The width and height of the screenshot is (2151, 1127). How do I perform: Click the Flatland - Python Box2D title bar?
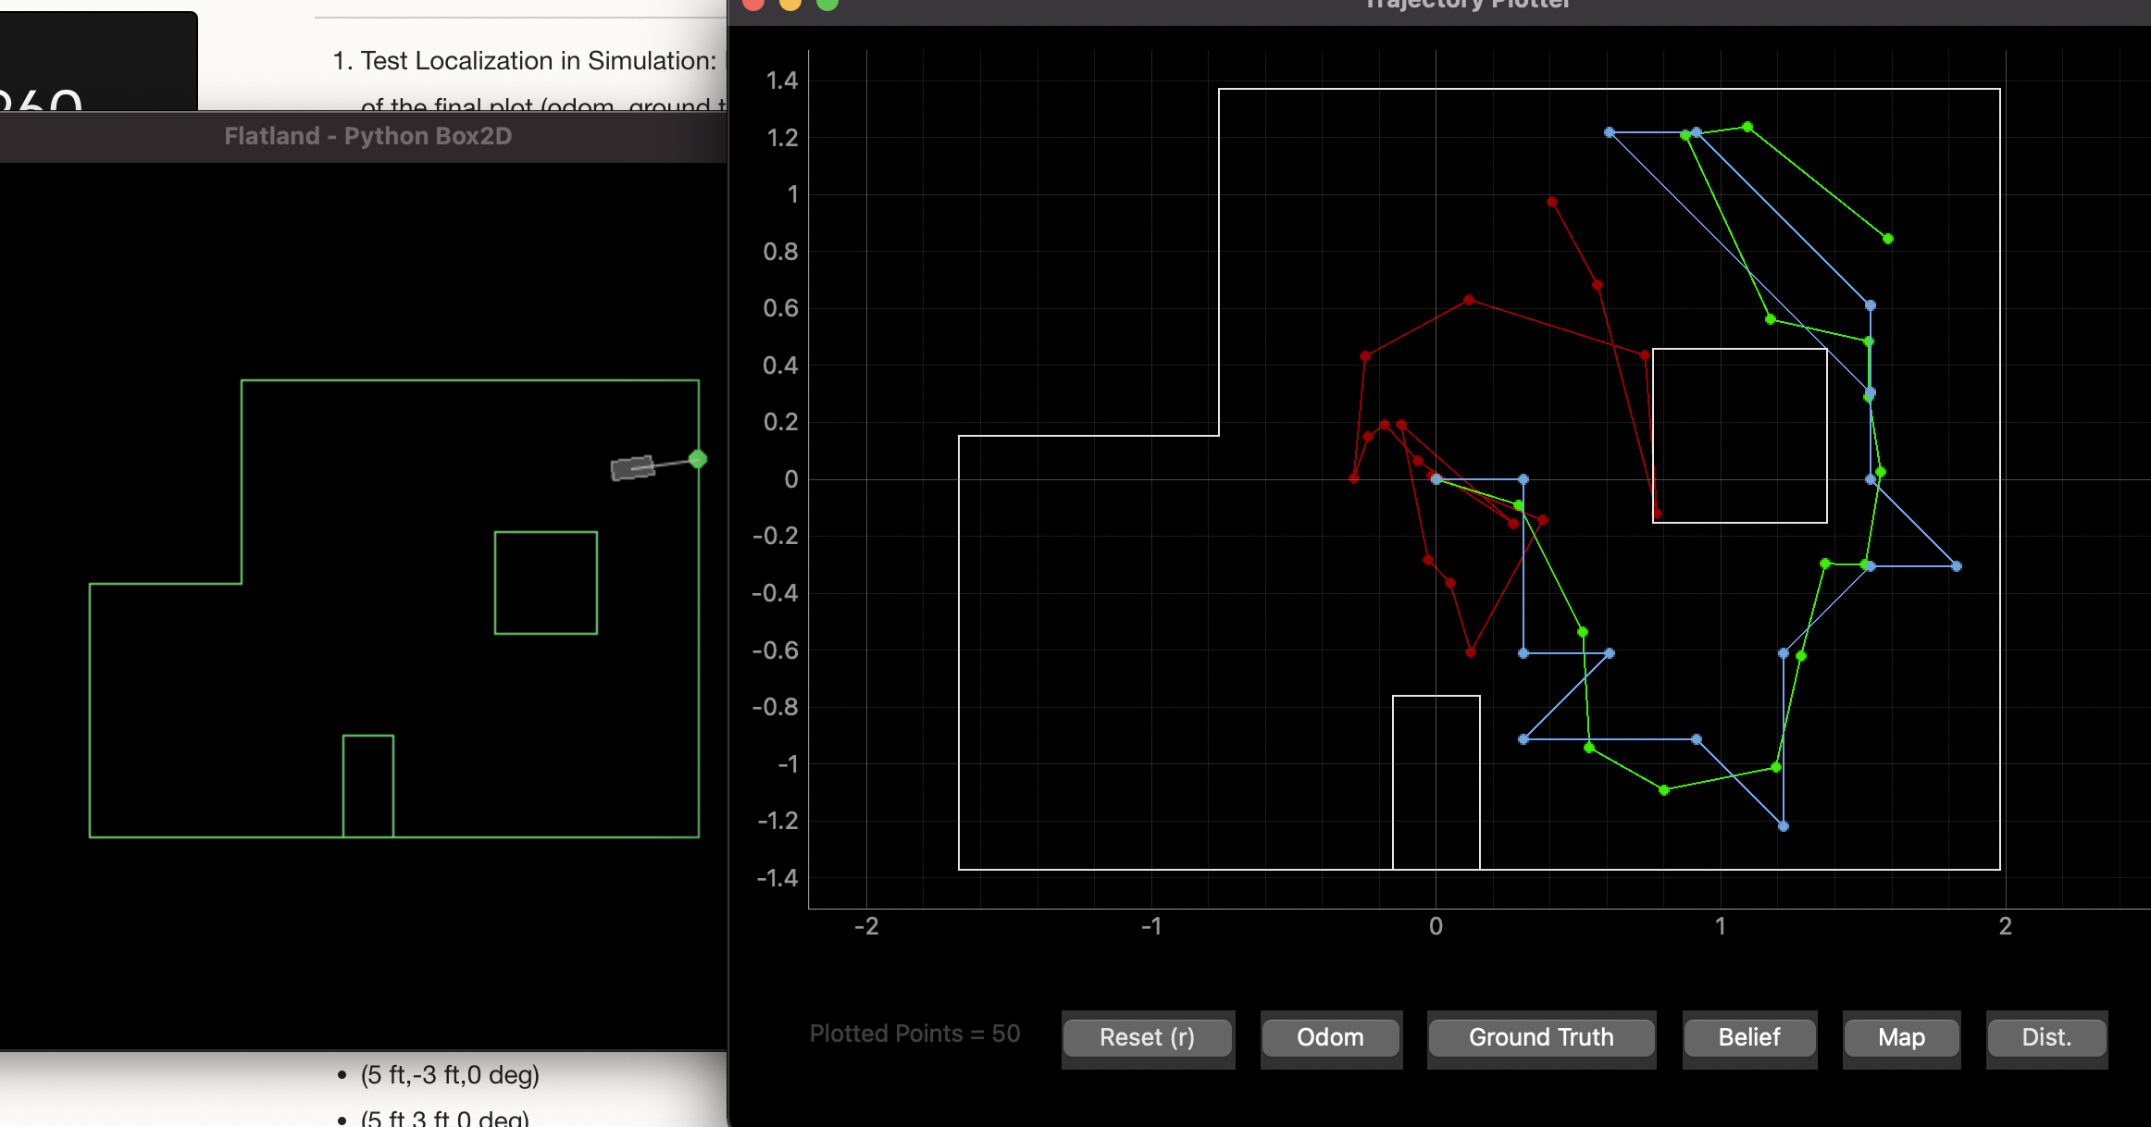(x=367, y=136)
